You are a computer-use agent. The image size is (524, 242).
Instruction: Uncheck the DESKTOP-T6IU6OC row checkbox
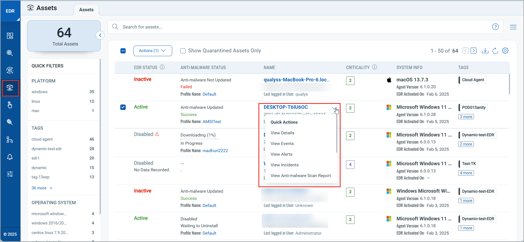123,107
